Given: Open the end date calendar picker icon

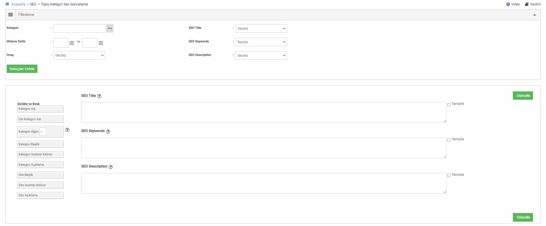Looking at the screenshot, I should click(x=101, y=43).
